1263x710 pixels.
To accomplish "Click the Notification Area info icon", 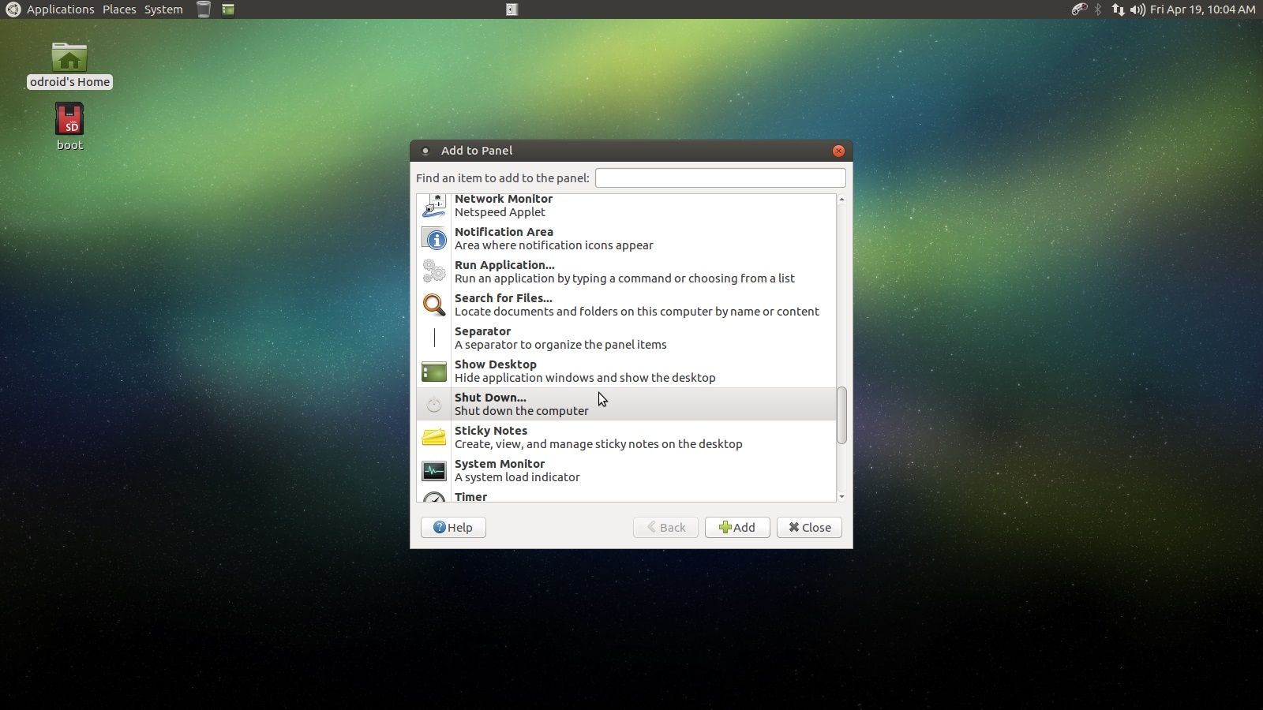I will point(434,239).
